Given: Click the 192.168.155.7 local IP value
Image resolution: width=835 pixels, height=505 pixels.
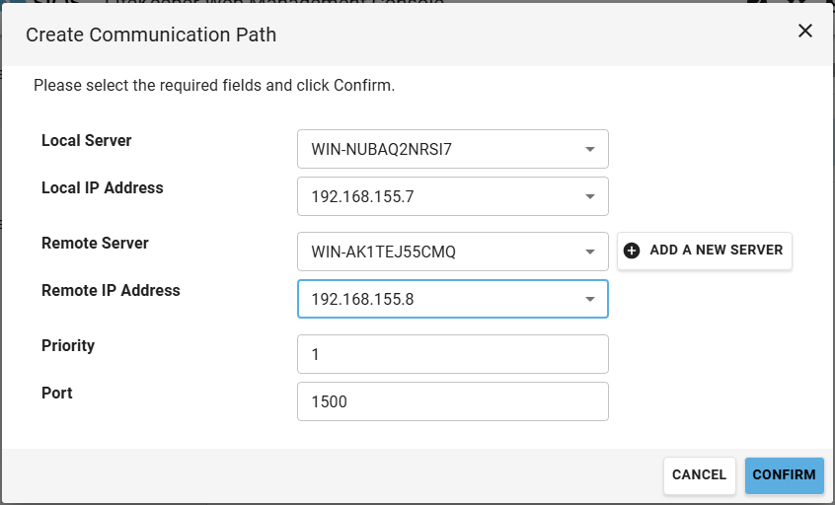Looking at the screenshot, I should (362, 196).
